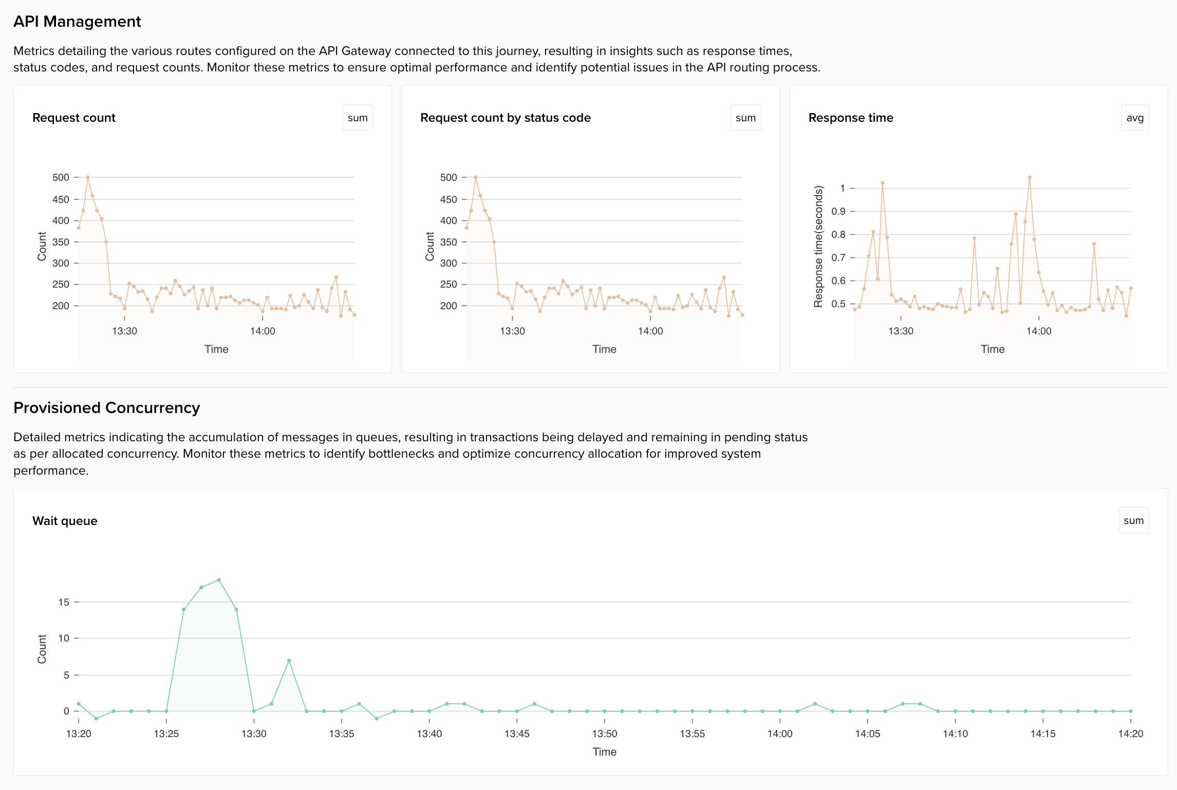Click highest Response time point near 14:00
Image resolution: width=1177 pixels, height=790 pixels.
[x=1030, y=177]
